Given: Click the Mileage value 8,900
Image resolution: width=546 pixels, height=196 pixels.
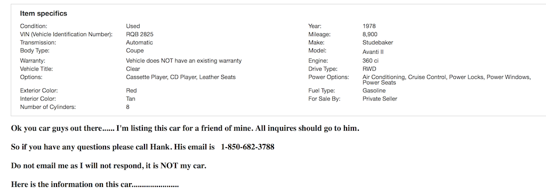Looking at the screenshot, I should click(370, 35).
